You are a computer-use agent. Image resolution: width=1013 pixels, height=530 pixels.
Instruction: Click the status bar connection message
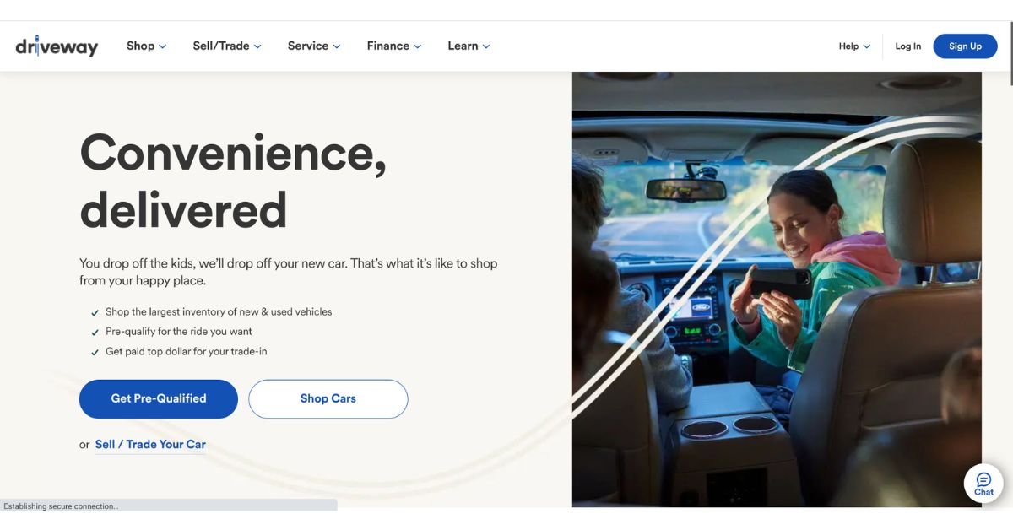point(61,506)
